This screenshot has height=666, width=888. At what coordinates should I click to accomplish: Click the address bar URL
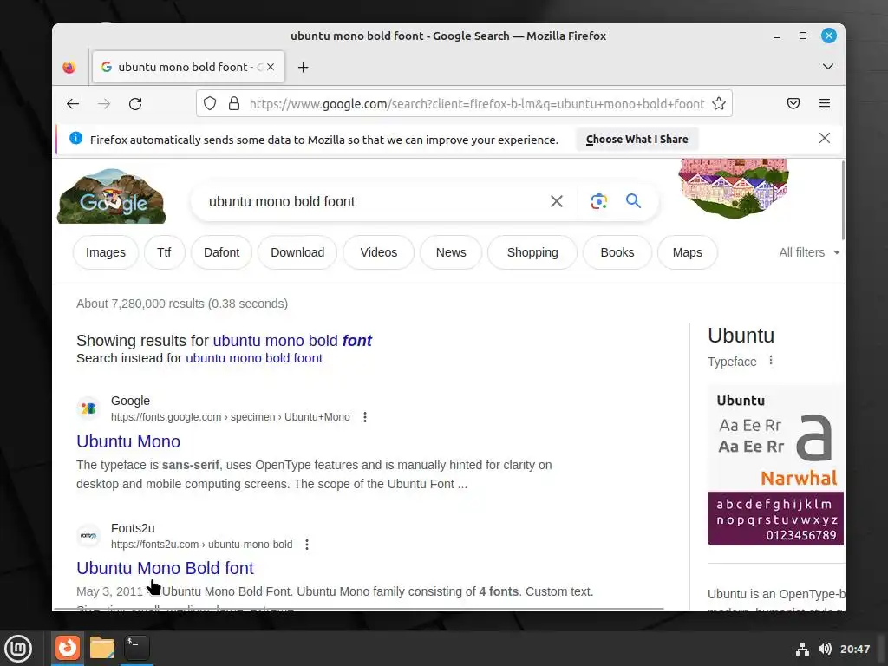(x=477, y=104)
